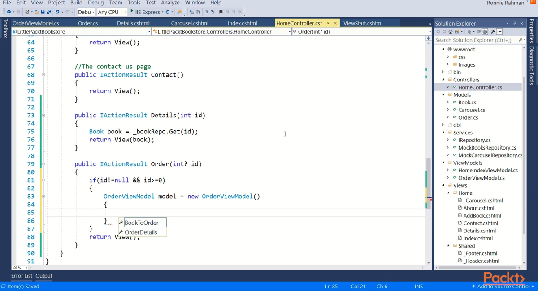538x291 pixels.
Task: Collapse the Details(int id) method outline
Action: pyautogui.click(x=43, y=115)
